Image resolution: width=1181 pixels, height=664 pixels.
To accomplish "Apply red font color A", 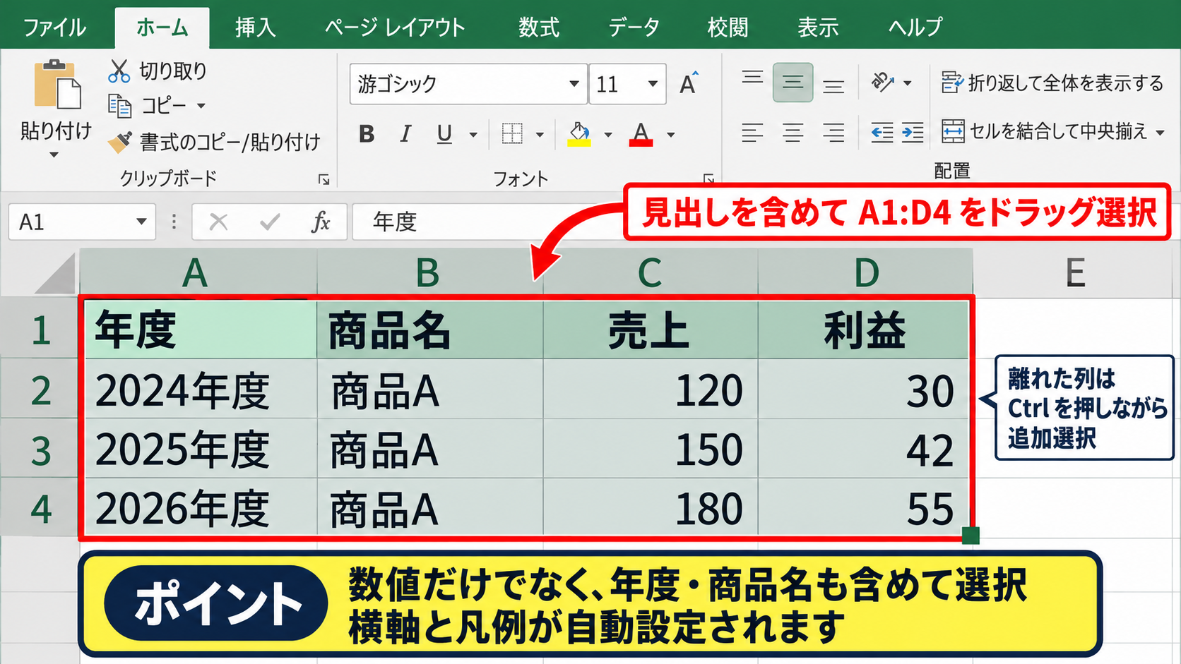I will point(641,133).
